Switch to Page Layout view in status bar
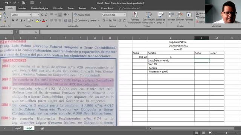Viewport: 241px width, 135px height. point(203,133)
